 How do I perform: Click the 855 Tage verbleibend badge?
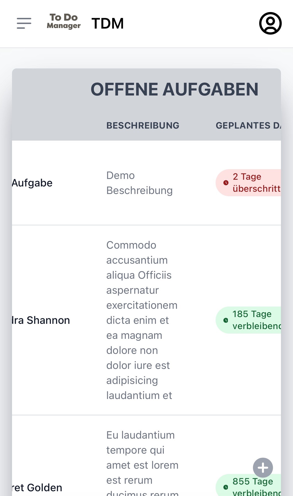248,485
